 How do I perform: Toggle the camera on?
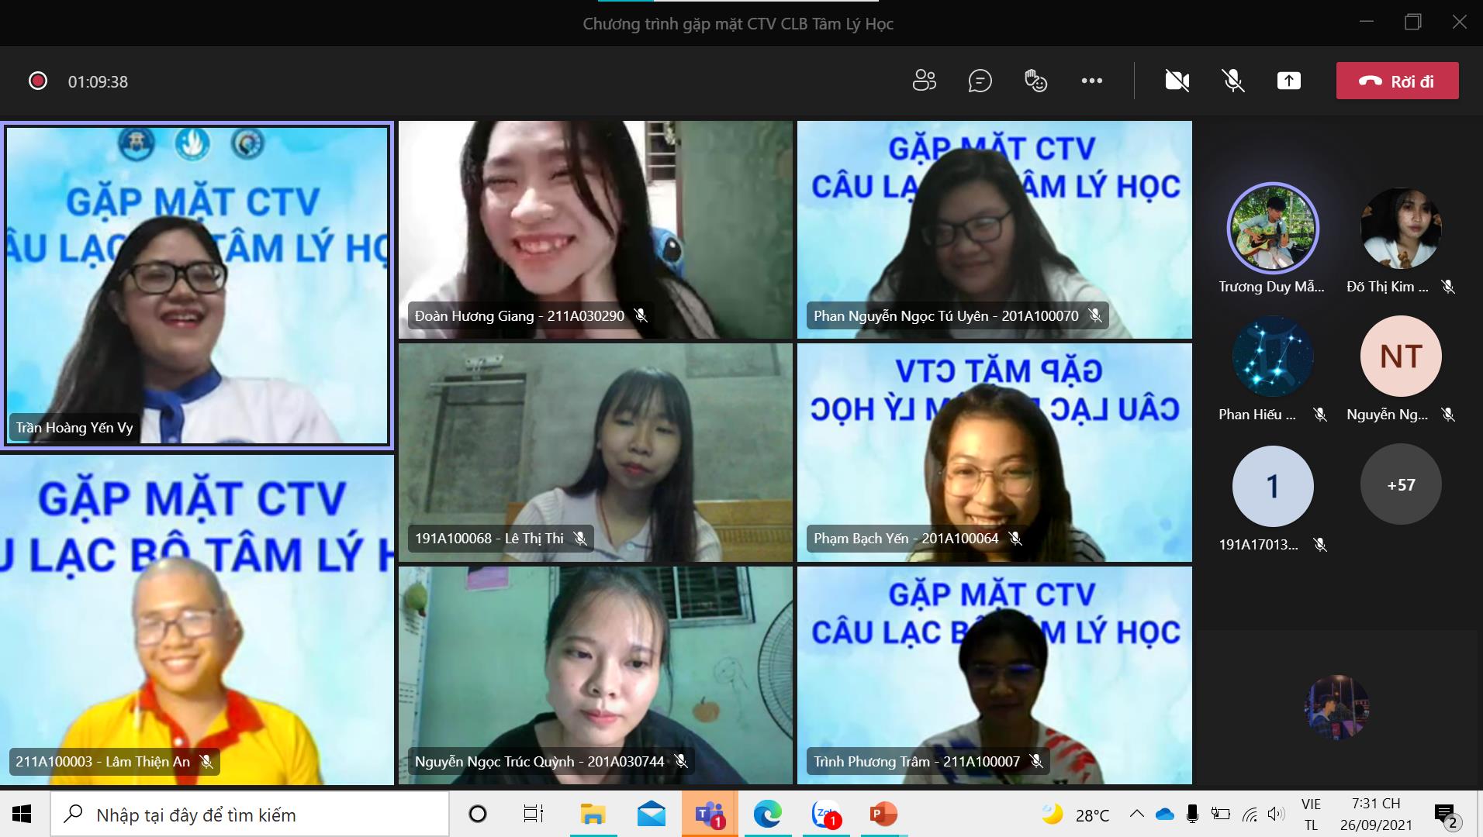1177,81
